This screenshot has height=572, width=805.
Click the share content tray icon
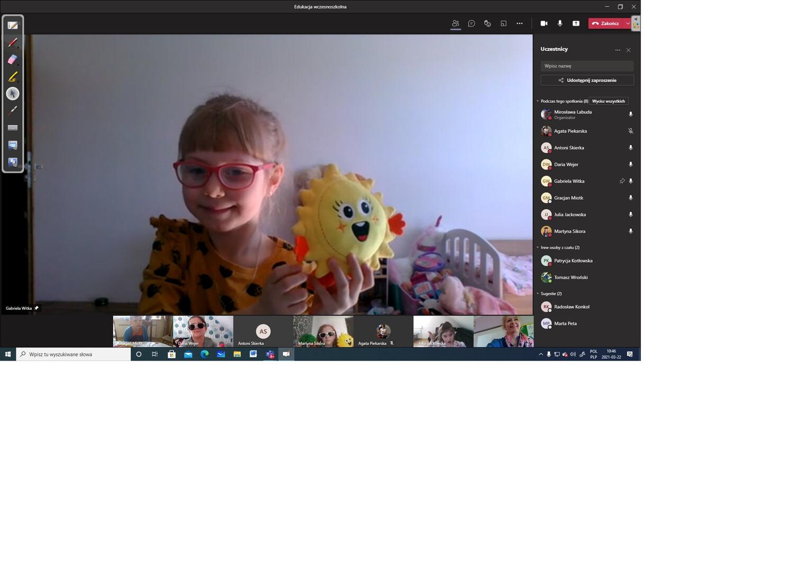tap(576, 23)
